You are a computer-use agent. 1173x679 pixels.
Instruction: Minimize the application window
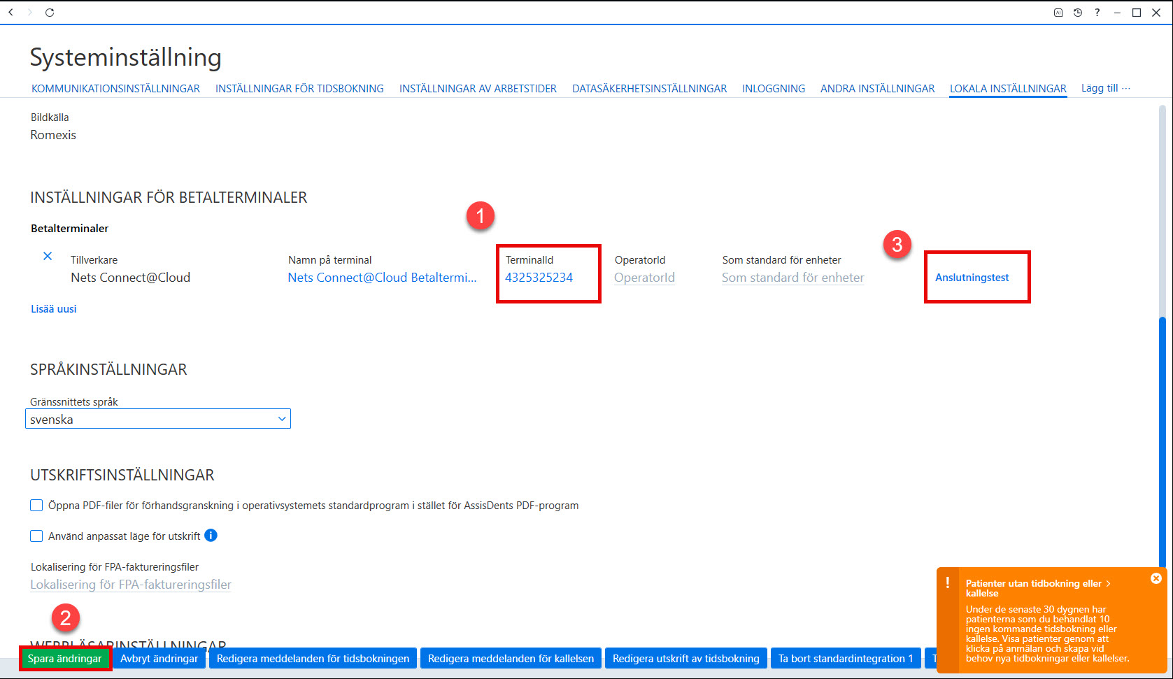pos(1117,13)
